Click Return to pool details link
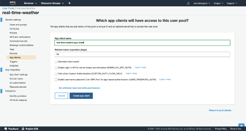246x131 pixels. coord(220,110)
